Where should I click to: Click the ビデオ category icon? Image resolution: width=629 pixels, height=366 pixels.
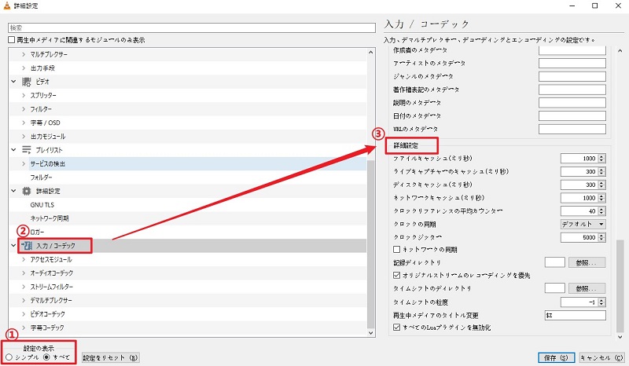27,82
